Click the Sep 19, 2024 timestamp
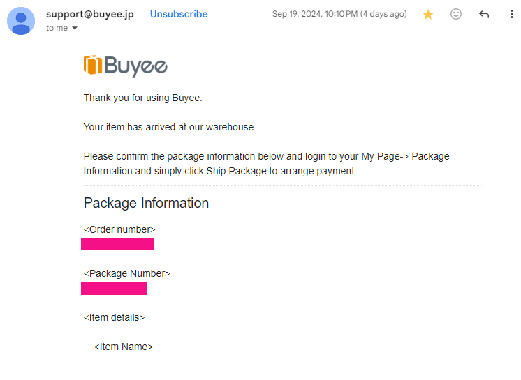521x380 pixels. 339,14
